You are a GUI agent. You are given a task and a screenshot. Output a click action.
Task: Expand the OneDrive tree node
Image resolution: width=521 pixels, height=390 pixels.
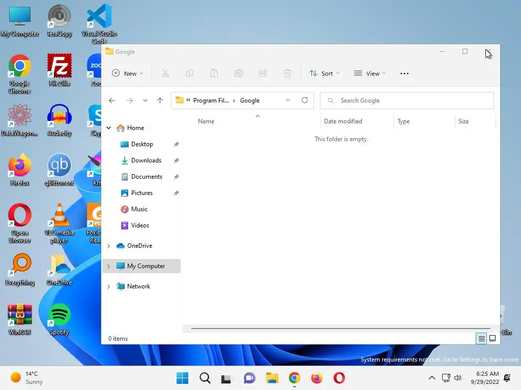click(109, 246)
